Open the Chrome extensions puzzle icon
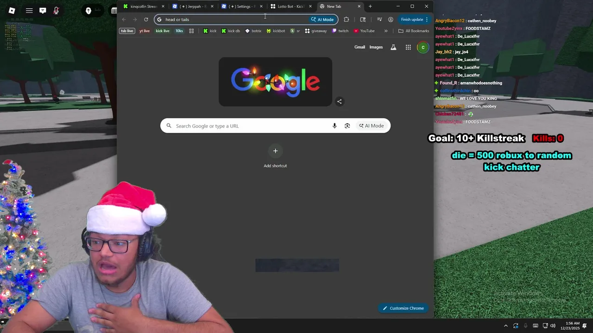Viewport: 593px width, 333px height. (346, 19)
